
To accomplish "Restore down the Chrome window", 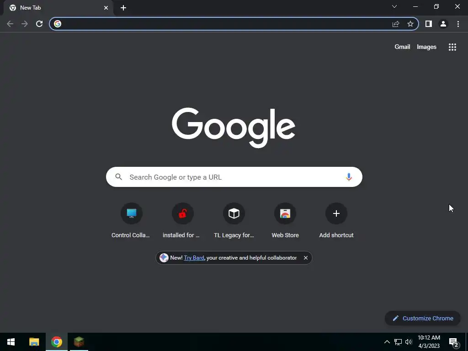I will (436, 6).
